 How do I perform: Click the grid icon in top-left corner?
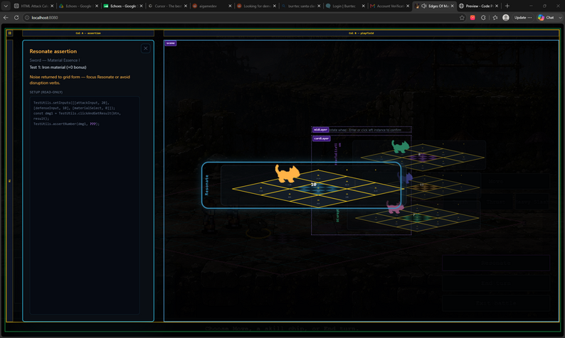click(10, 33)
